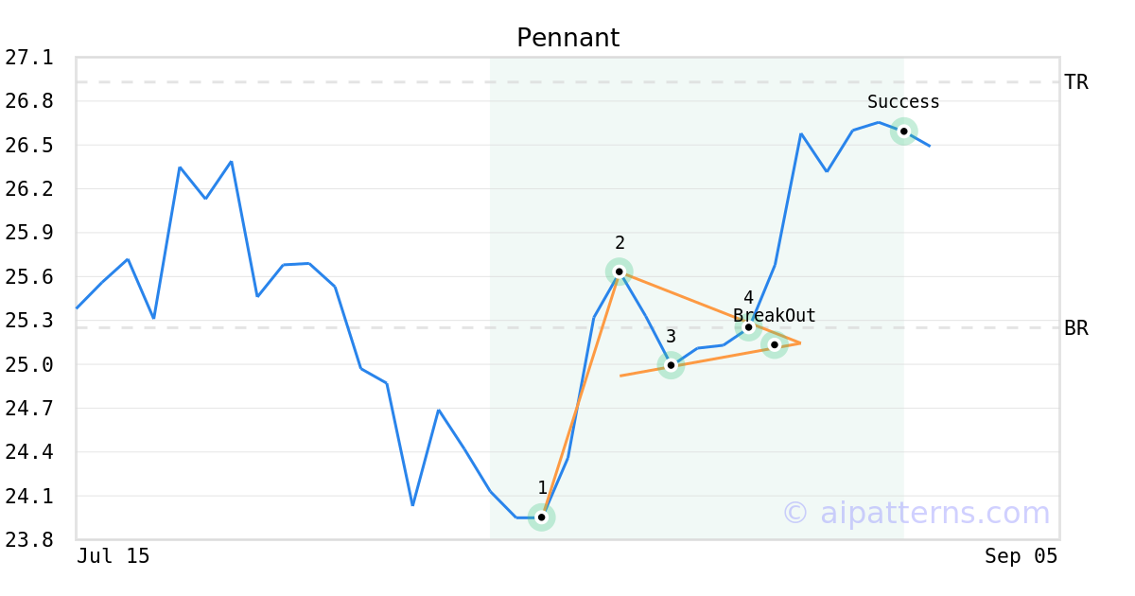Image resolution: width=1135 pixels, height=596 pixels.
Task: Select pattern point marker 4
Action: 748,327
